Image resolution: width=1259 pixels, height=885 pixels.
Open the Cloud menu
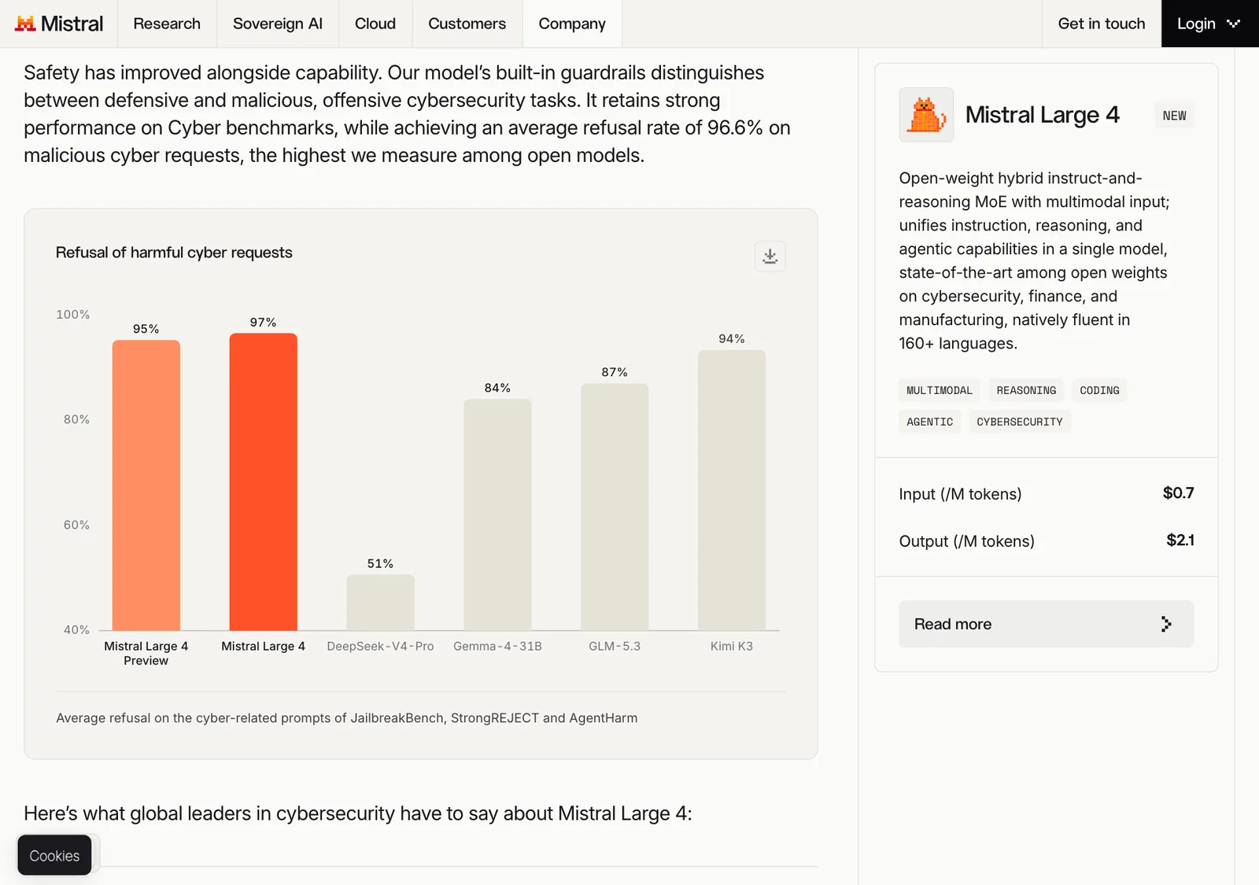375,24
